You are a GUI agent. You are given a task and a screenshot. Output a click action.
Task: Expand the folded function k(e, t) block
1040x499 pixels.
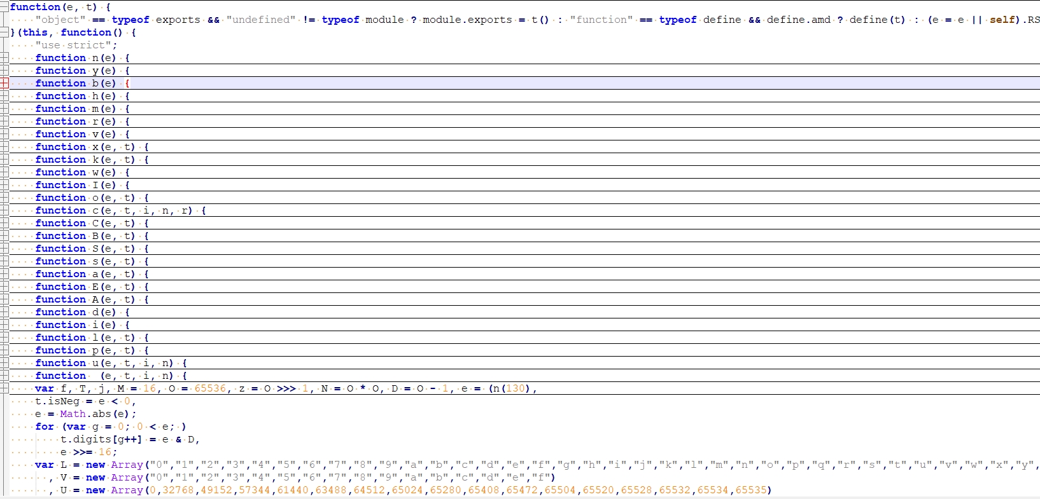point(4,160)
